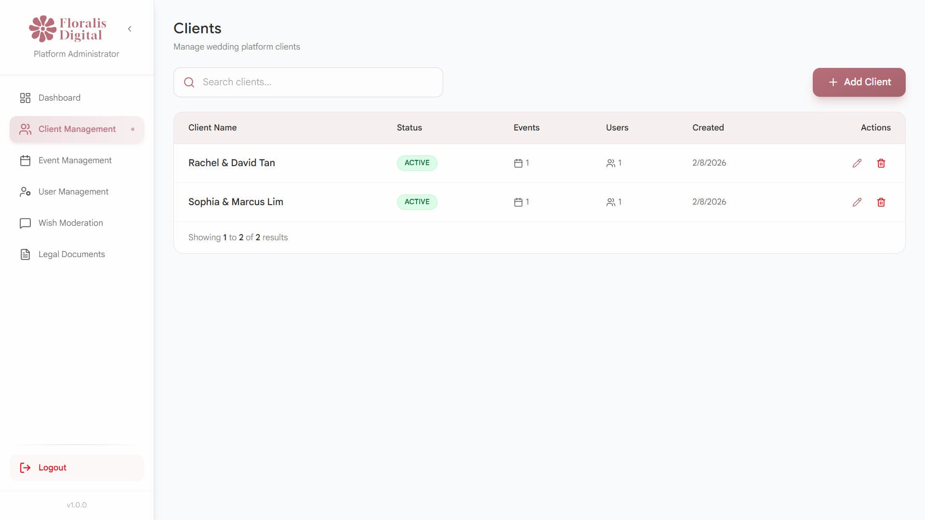Open Wish Moderation page

77,223
